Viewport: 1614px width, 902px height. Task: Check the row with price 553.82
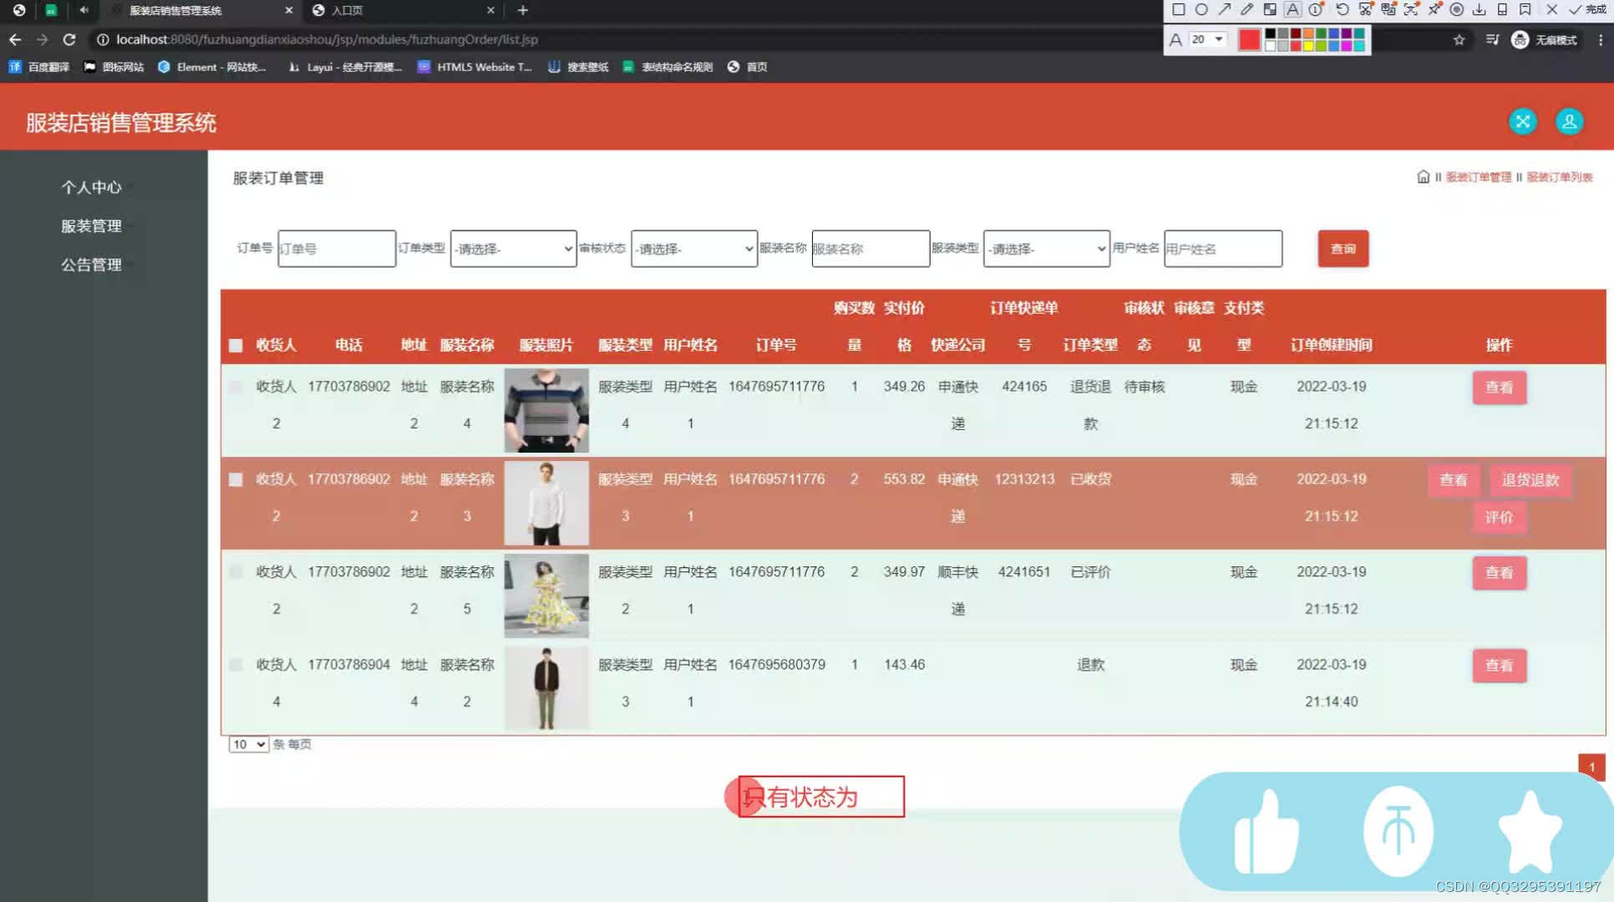point(236,479)
